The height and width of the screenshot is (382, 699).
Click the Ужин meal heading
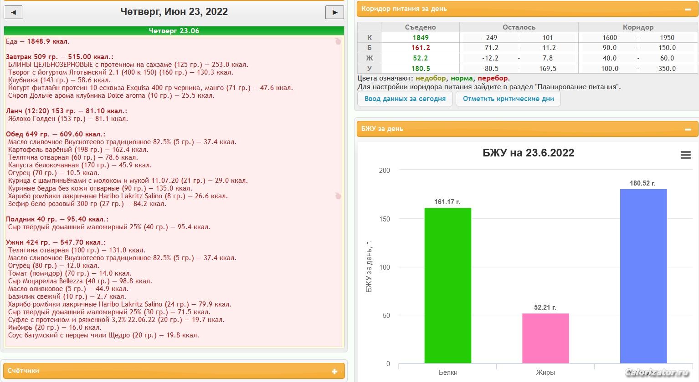[x=56, y=242]
